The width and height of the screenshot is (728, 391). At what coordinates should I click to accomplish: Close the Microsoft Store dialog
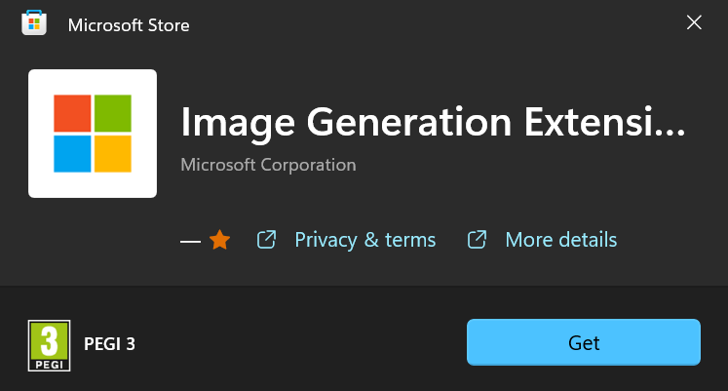point(694,23)
